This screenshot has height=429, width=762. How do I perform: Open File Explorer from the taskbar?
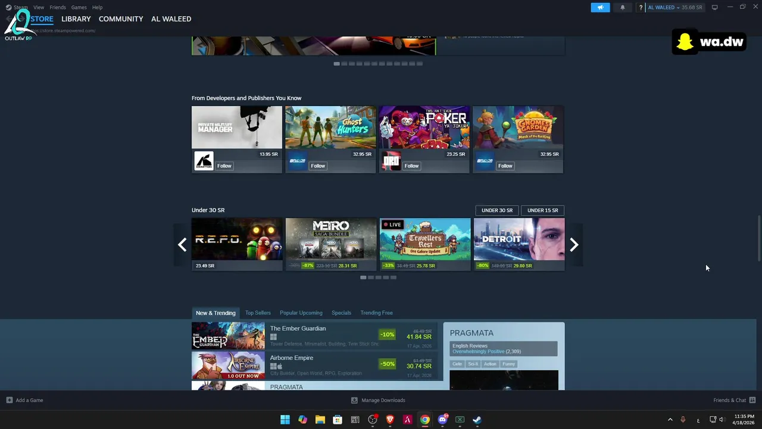320,419
